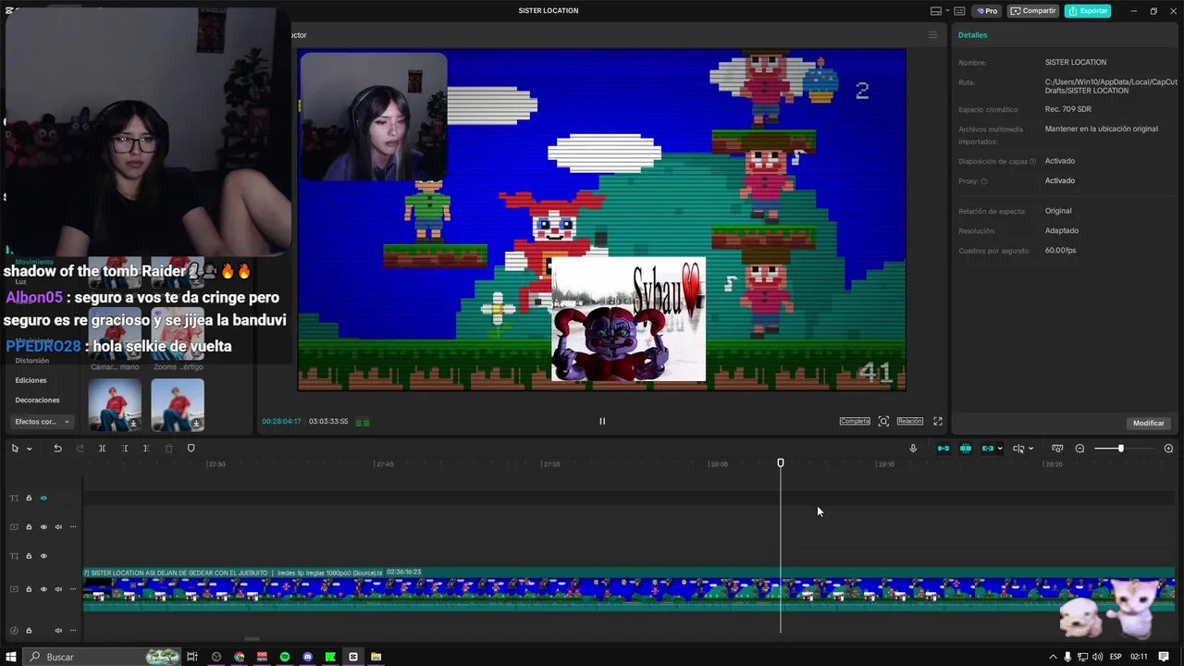Download the left effect thumbnail above Efectos
Viewport: 1184px width, 666px height.
tap(133, 424)
